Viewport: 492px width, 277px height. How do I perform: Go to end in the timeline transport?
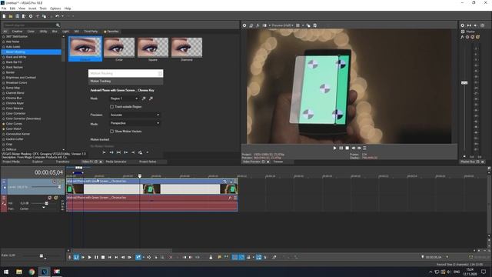[116, 257]
